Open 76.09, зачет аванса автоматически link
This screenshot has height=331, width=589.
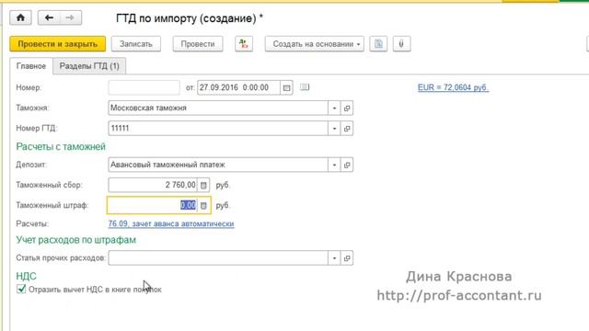(x=171, y=223)
